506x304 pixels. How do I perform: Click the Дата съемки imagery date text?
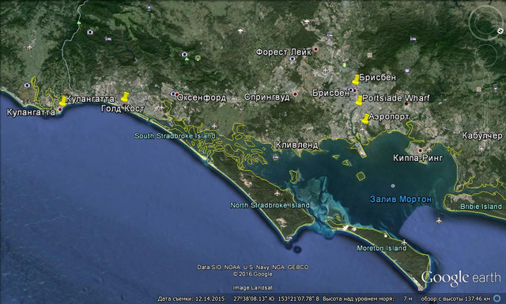tap(191, 298)
